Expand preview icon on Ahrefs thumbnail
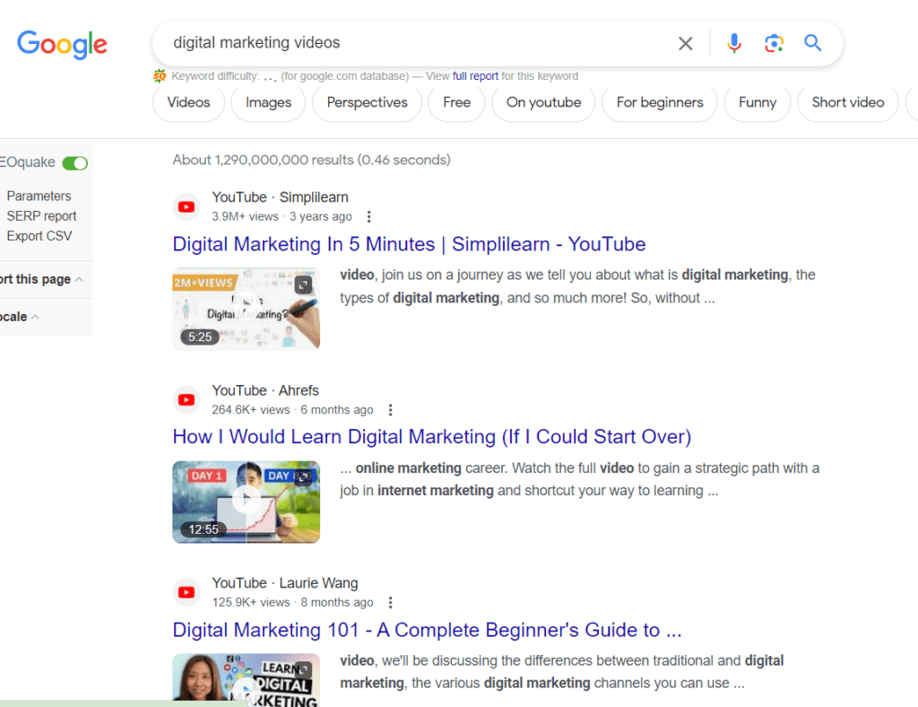Screen dimensions: 918x707 303,477
